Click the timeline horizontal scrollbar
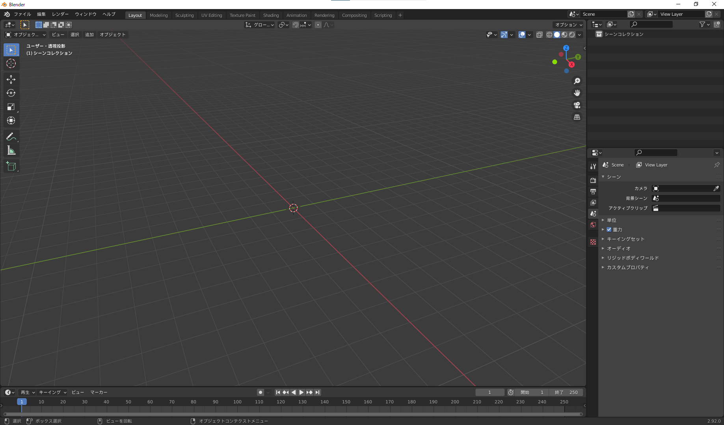724x425 pixels. [x=293, y=414]
